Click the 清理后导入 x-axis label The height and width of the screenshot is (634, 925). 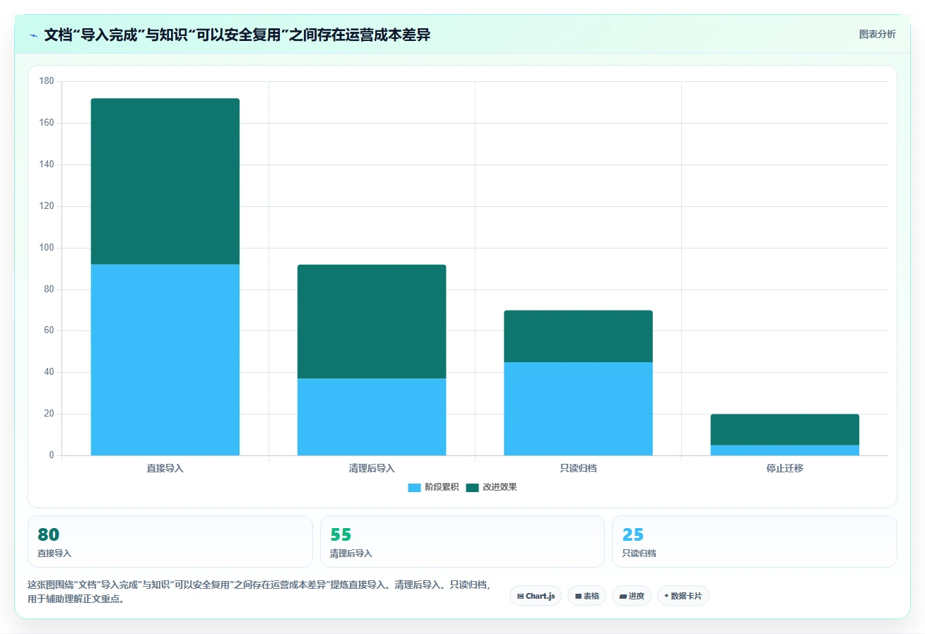point(372,468)
